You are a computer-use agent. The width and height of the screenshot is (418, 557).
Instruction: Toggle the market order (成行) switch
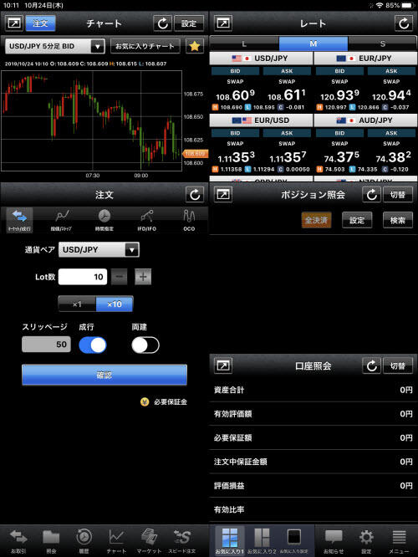[92, 345]
